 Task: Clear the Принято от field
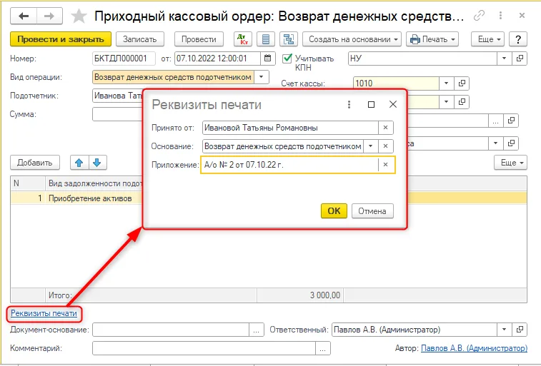386,128
